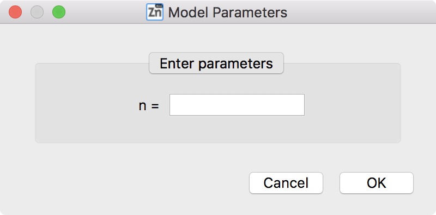This screenshot has height=215, width=436.
Task: Click the Enter parameters header box
Action: pyautogui.click(x=216, y=63)
